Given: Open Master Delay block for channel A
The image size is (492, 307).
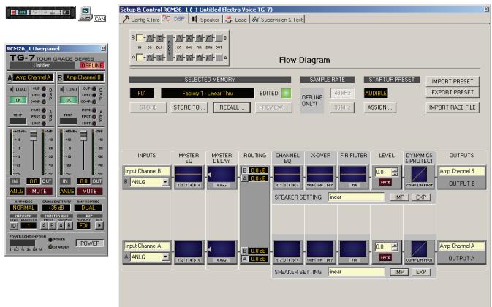Looking at the screenshot, I should pos(222,249).
